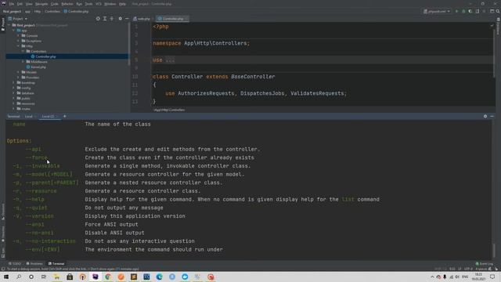Select the config folder

(26, 88)
